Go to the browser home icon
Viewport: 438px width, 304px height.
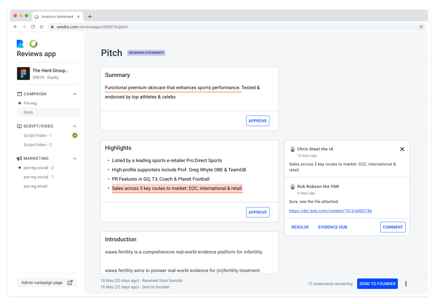(x=42, y=27)
